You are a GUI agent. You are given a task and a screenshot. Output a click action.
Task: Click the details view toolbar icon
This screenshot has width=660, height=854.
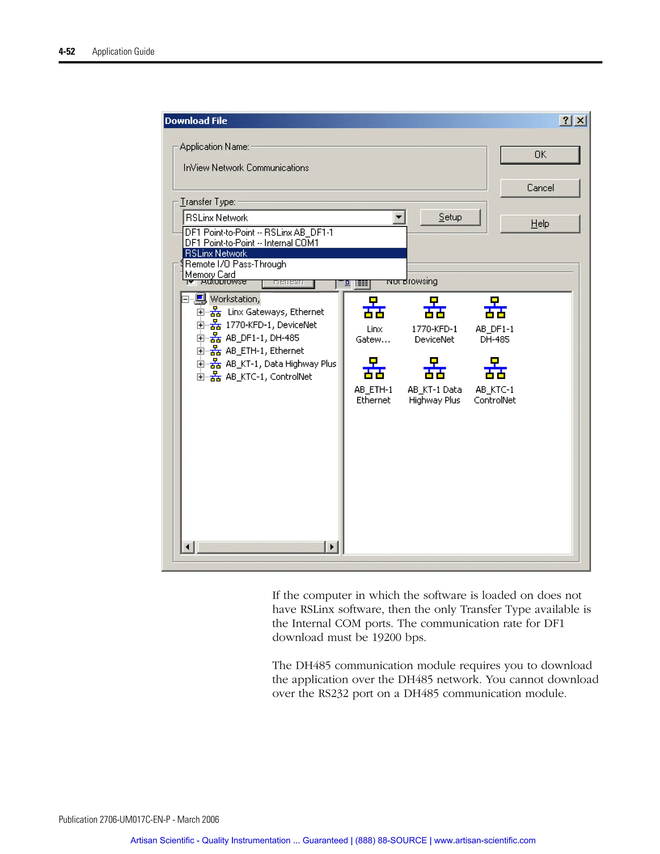pos(362,283)
